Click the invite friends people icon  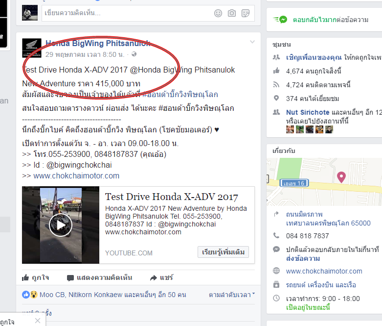(276, 57)
